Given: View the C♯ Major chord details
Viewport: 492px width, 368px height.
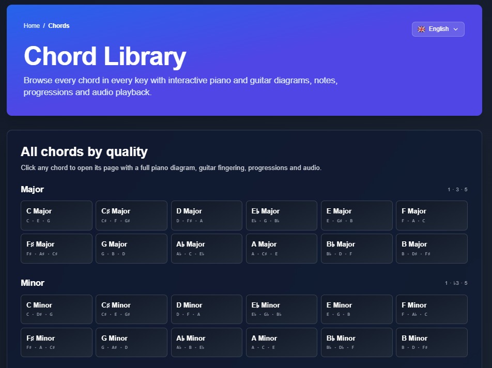Looking at the screenshot, I should pyautogui.click(x=131, y=215).
